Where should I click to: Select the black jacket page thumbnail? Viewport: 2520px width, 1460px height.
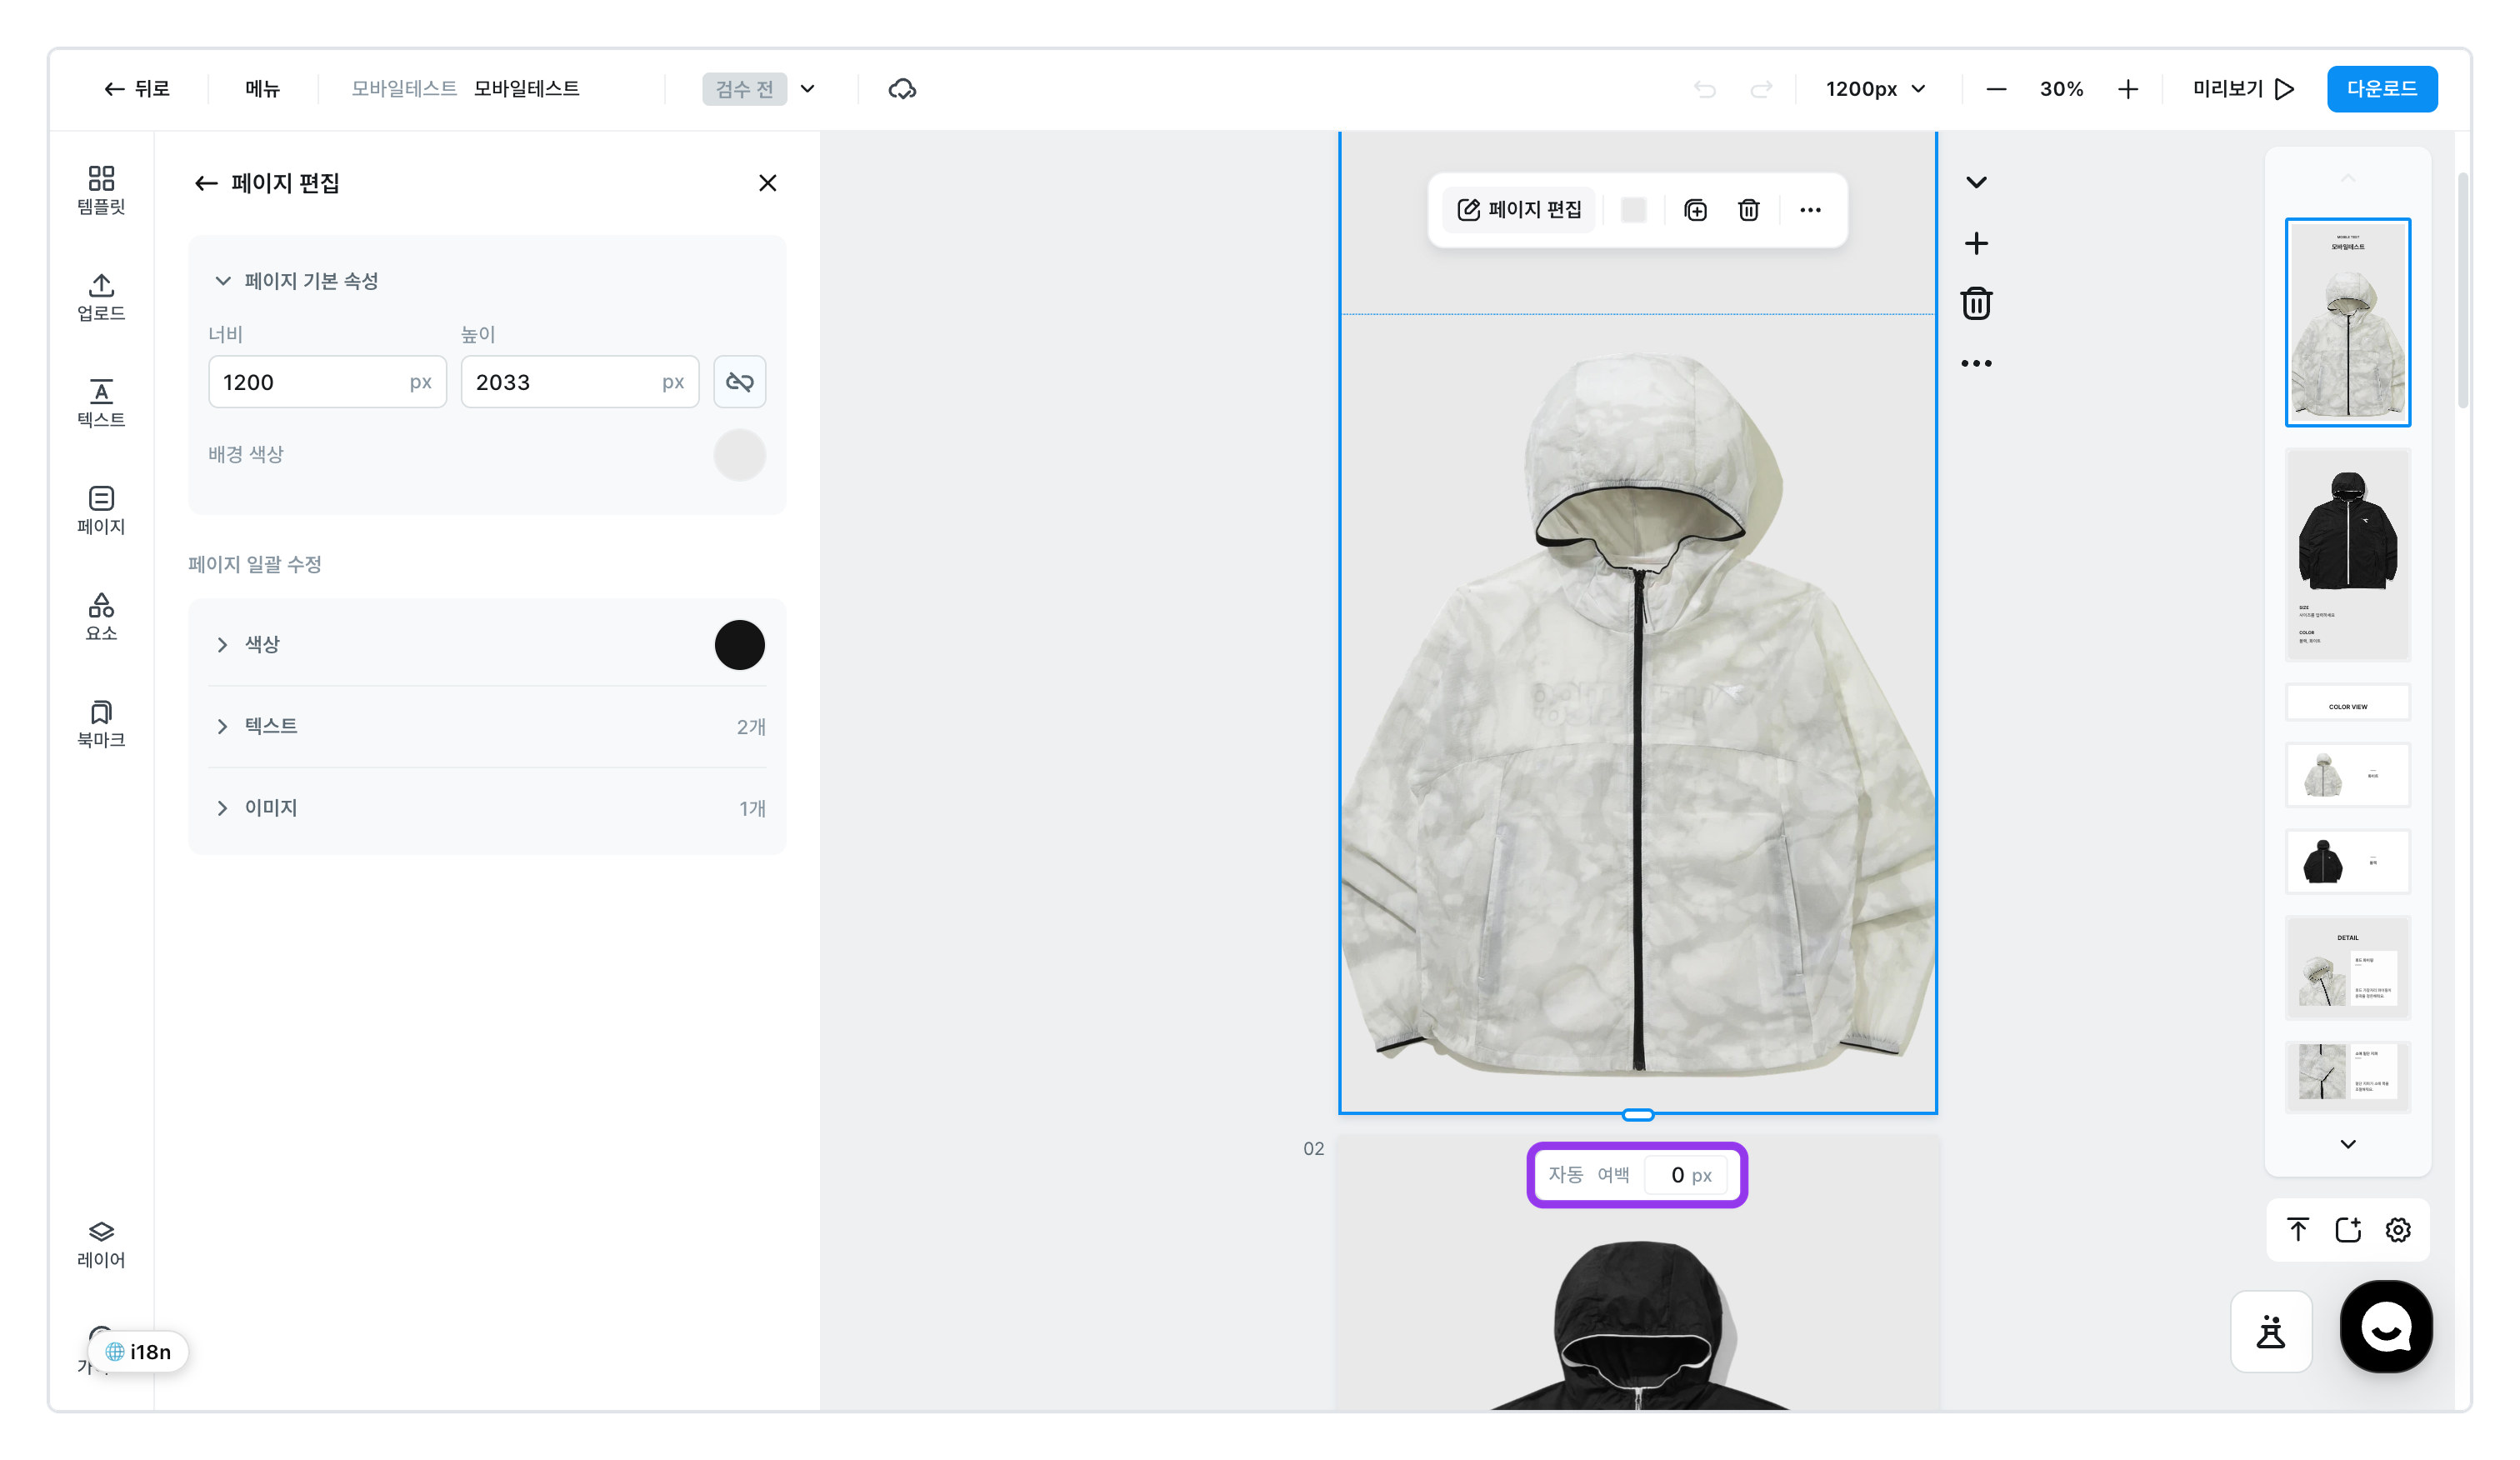(x=2347, y=555)
